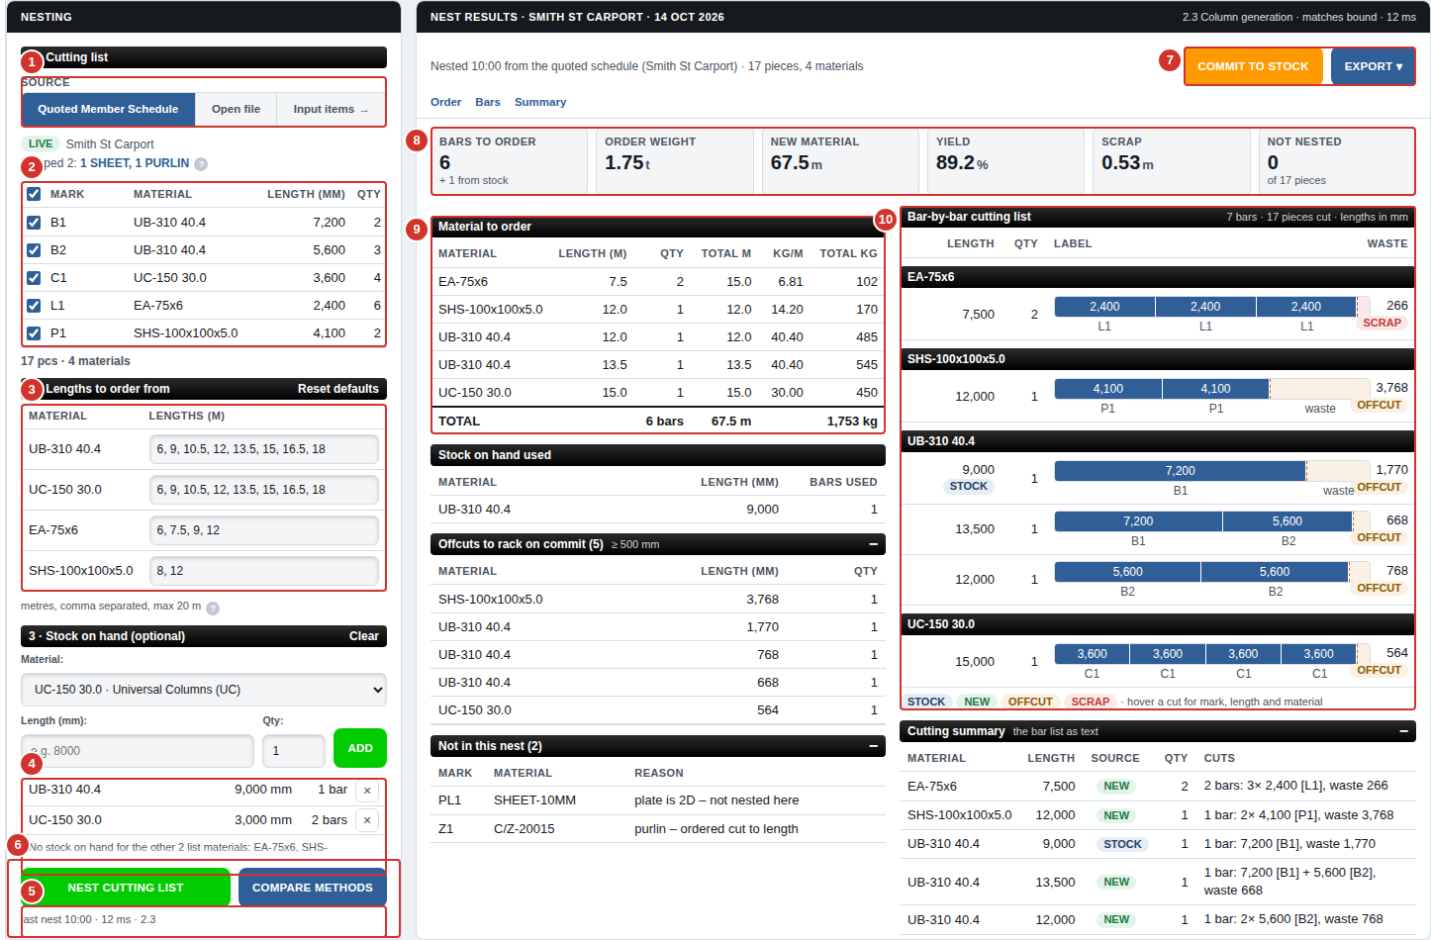Click the Z1 C/Z-20015 not-nested row
This screenshot has width=1431, height=940.
(x=658, y=829)
